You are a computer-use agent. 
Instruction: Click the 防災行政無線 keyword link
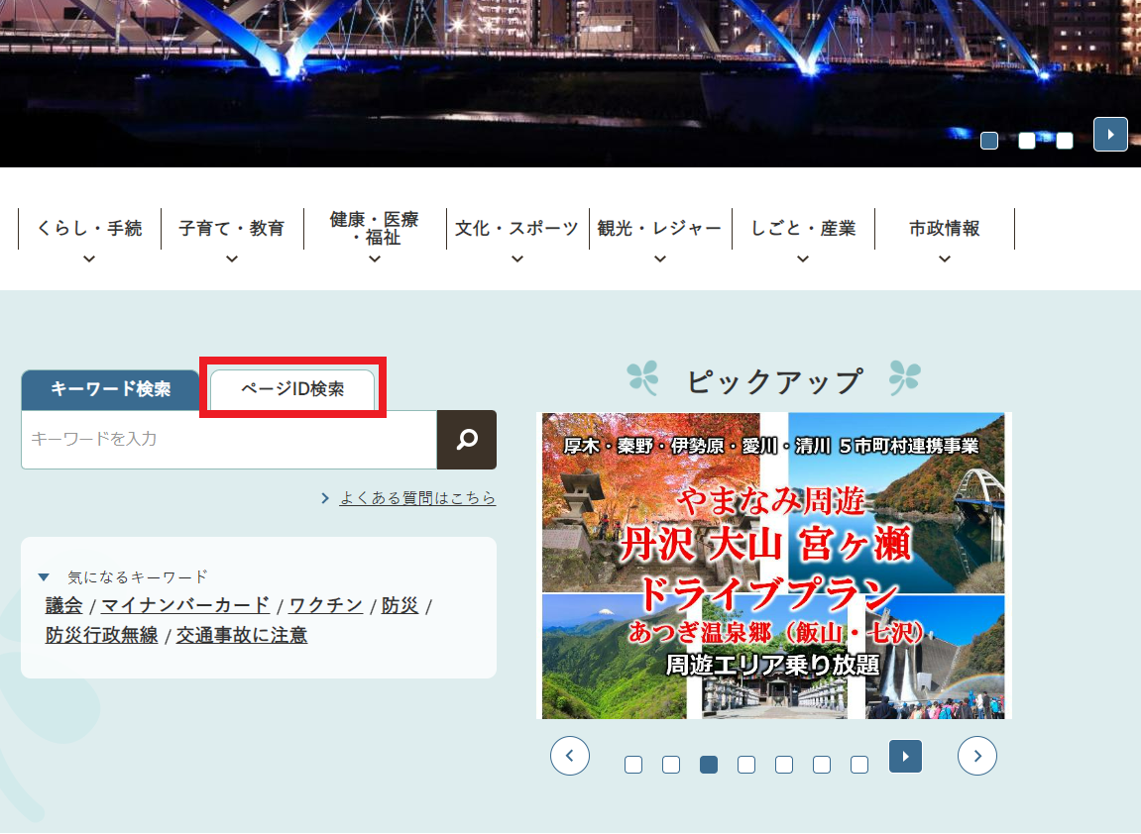[x=101, y=636]
